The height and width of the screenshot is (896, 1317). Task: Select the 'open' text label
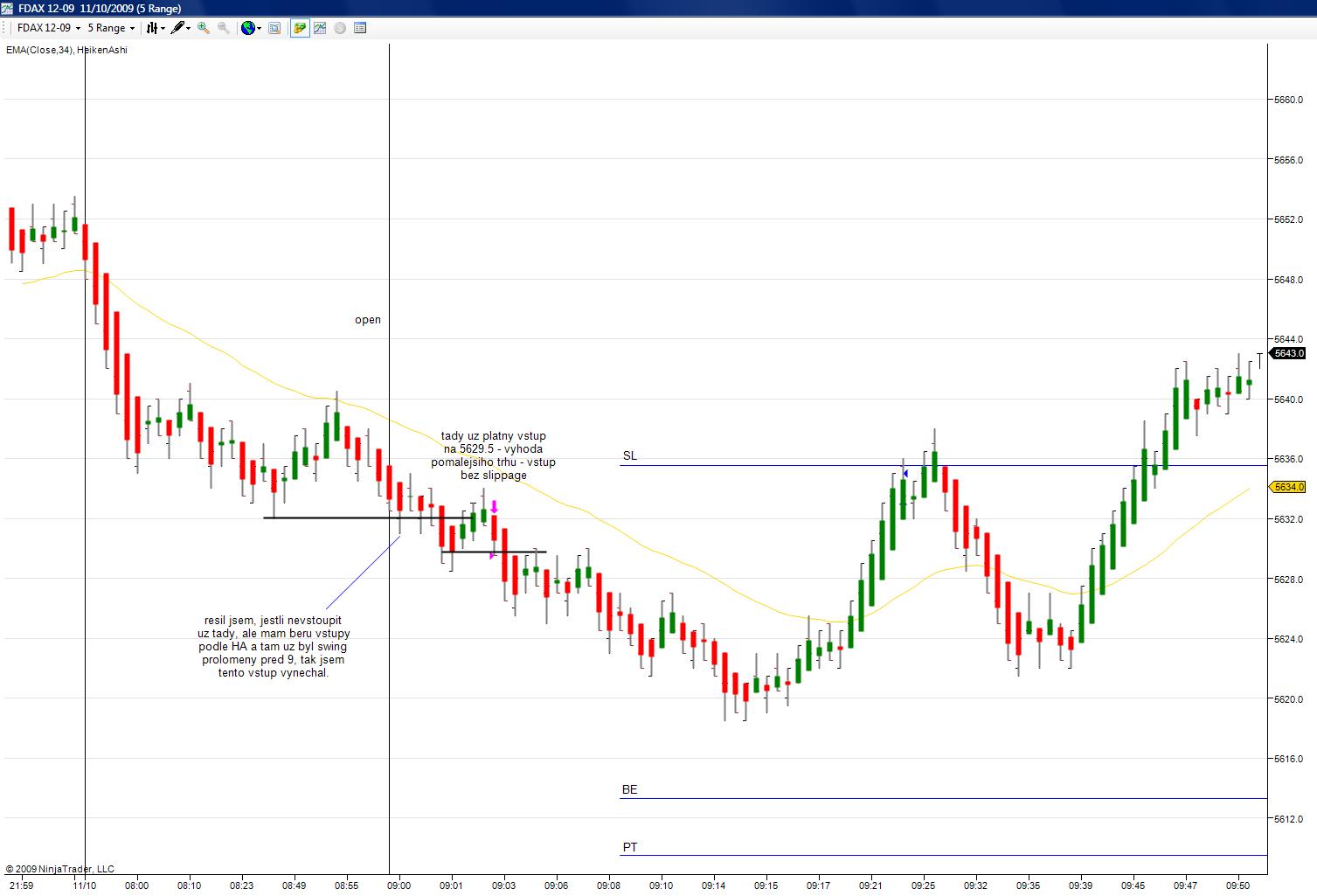click(368, 320)
